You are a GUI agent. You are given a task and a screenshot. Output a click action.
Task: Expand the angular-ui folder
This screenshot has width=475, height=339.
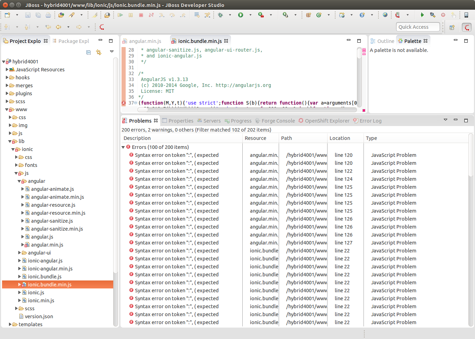(20, 253)
